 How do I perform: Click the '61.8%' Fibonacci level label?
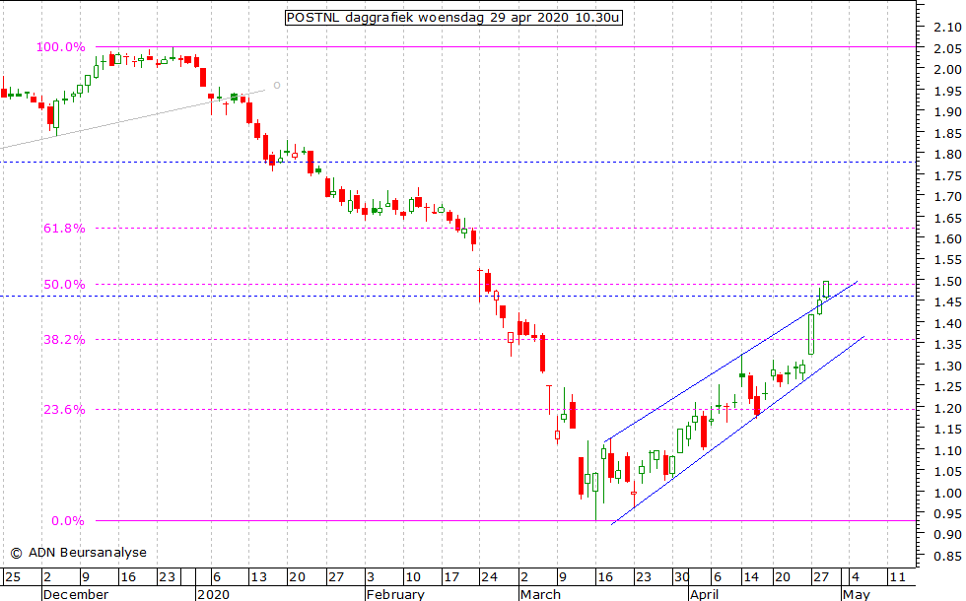coord(64,229)
